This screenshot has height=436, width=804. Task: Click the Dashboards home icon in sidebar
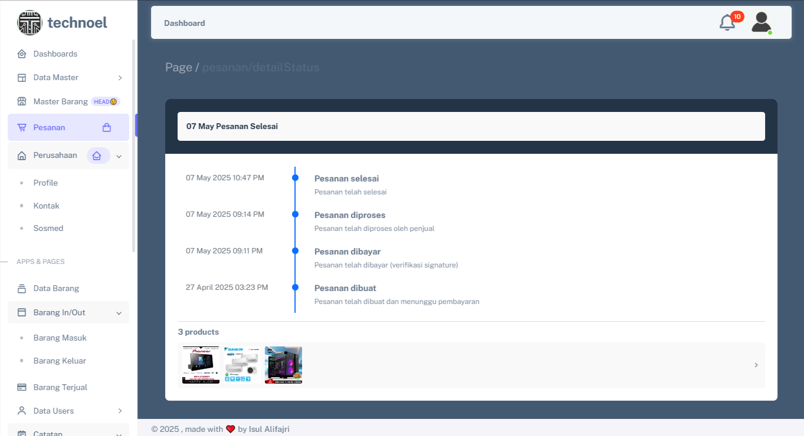(22, 54)
